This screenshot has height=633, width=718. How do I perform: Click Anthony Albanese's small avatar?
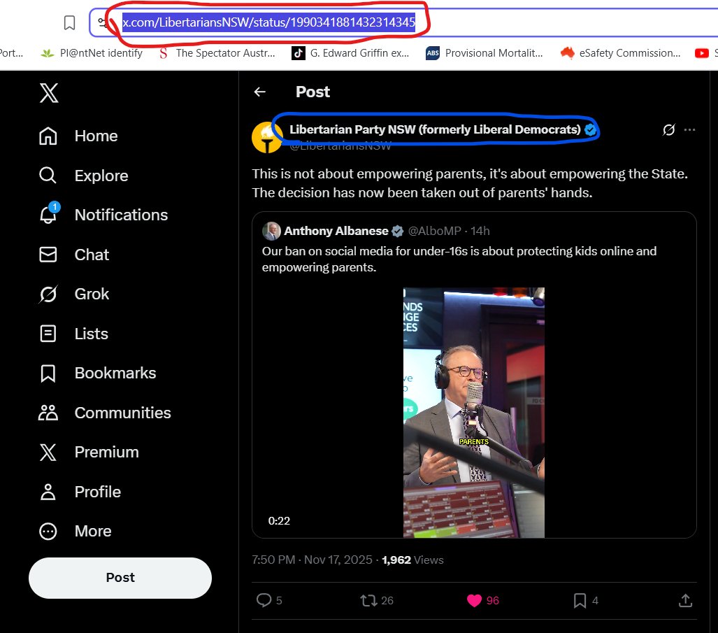click(271, 231)
